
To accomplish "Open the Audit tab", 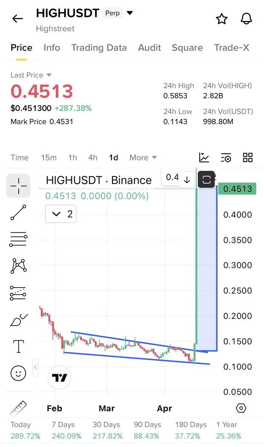I will point(149,48).
